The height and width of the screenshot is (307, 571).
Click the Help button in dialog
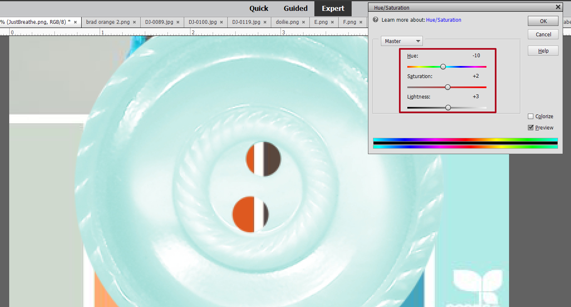(543, 51)
